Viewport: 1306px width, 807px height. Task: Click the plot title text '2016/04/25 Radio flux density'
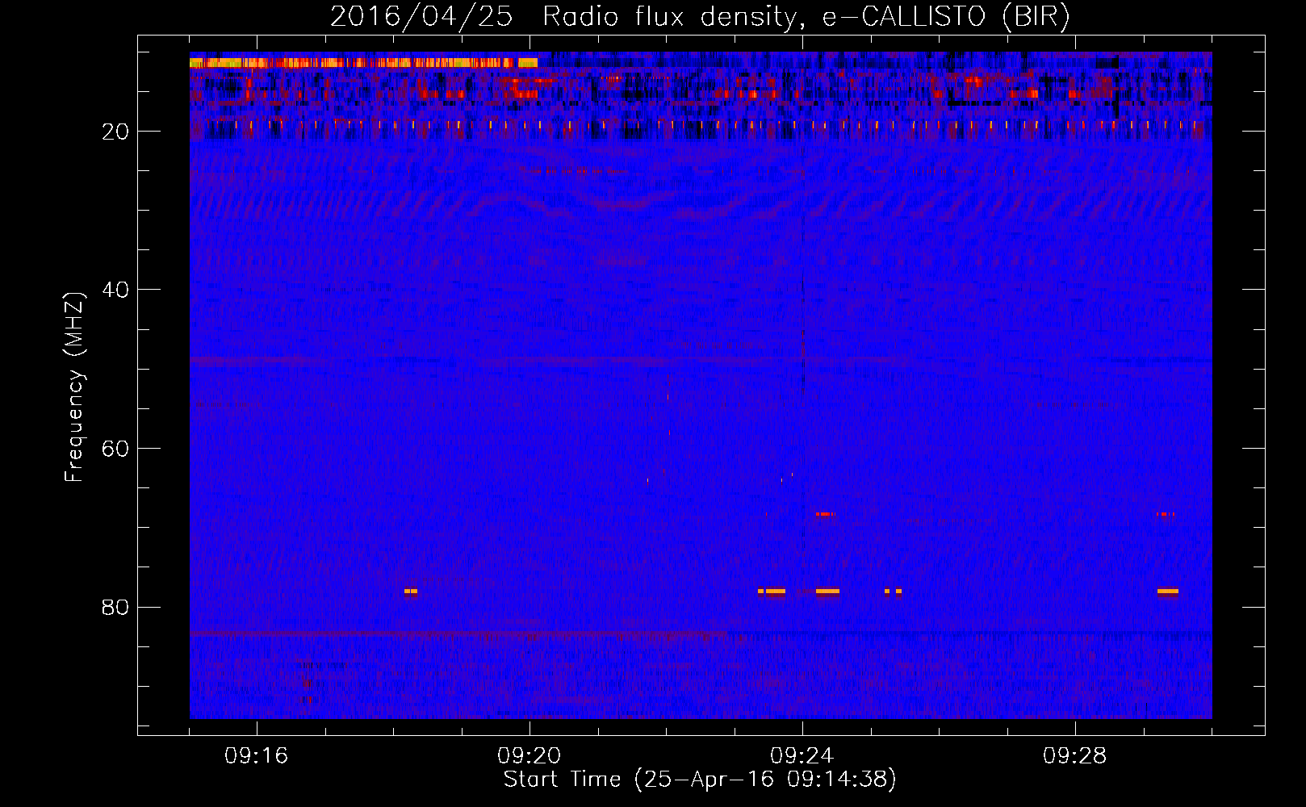click(563, 17)
